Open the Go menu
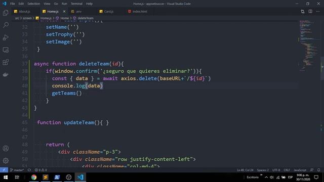This screenshot has width=324, height=182. point(56,4)
